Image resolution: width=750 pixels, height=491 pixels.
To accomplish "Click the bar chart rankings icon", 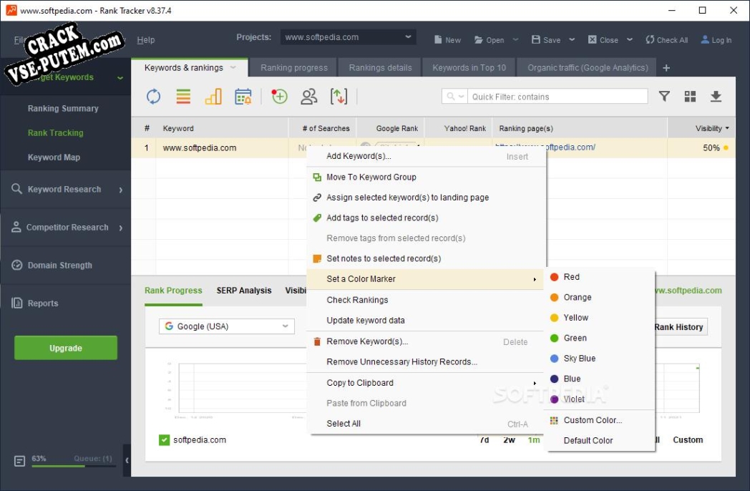I will pos(213,97).
